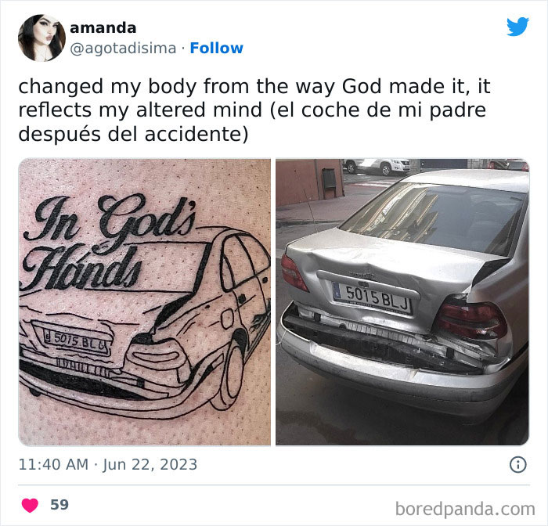Click the Twitter bird logo
The image size is (548, 526).
[517, 26]
